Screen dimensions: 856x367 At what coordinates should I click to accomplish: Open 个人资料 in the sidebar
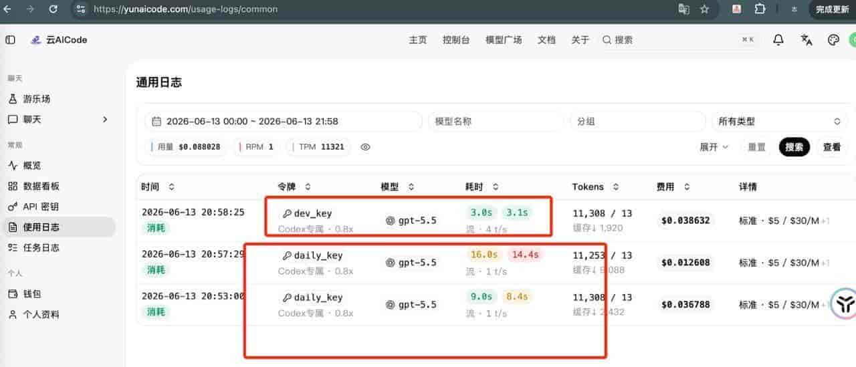[x=59, y=314]
